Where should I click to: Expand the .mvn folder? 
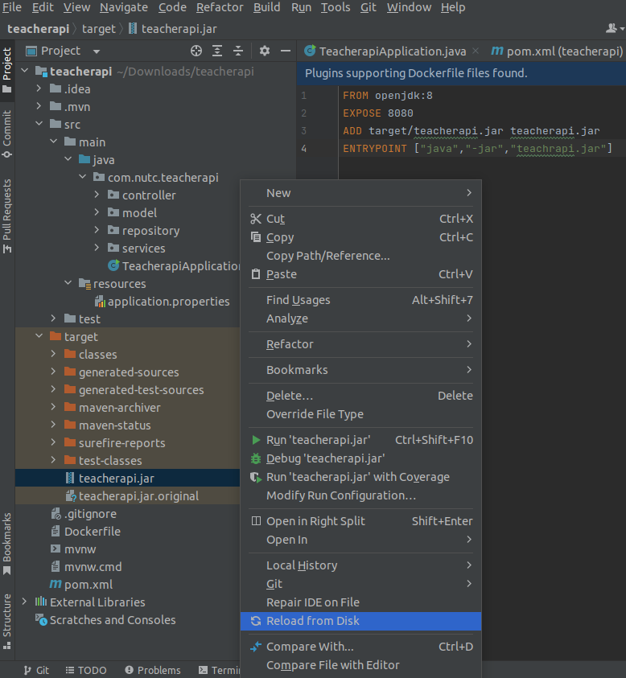point(39,106)
